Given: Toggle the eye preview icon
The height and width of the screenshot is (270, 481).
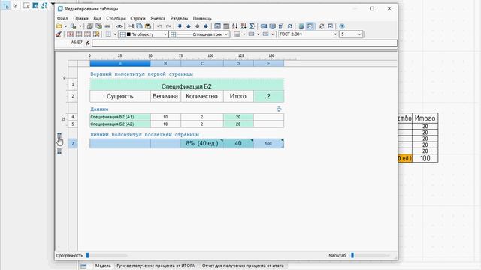Looking at the screenshot, I should click(x=119, y=26).
